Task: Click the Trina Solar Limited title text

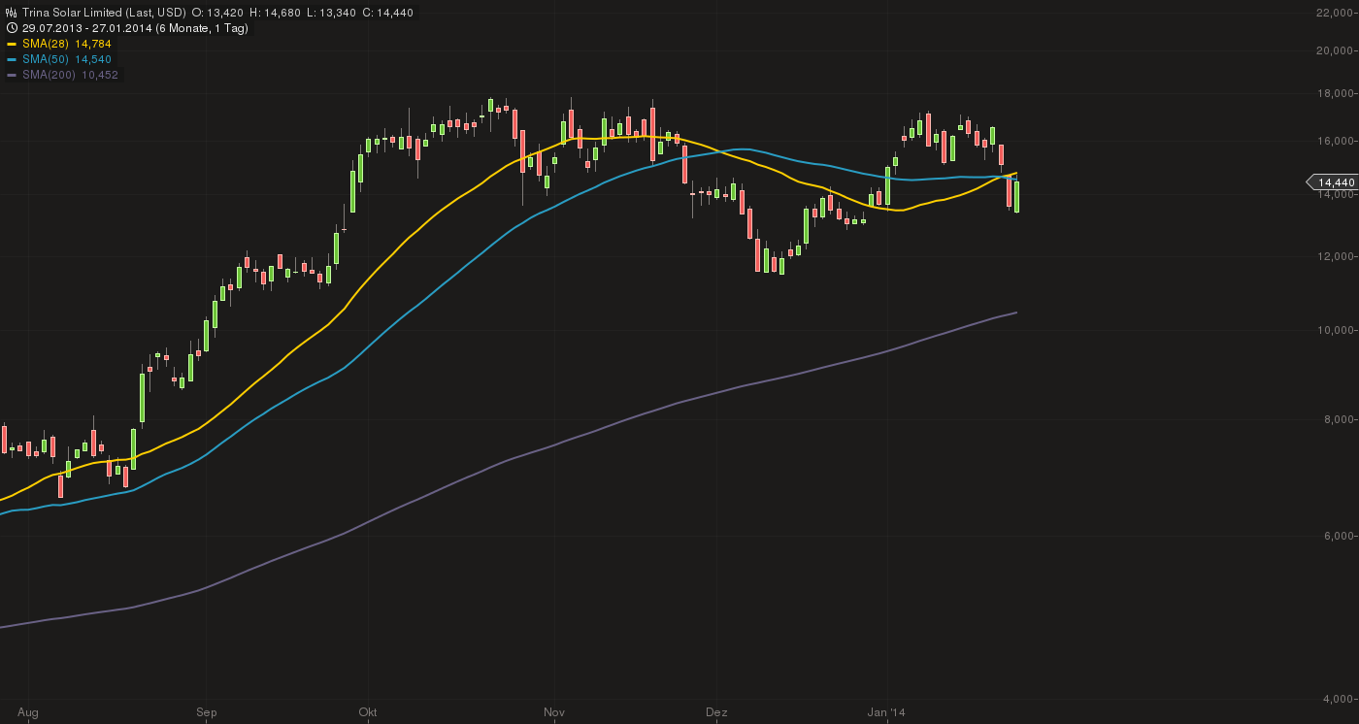Action: click(x=73, y=13)
